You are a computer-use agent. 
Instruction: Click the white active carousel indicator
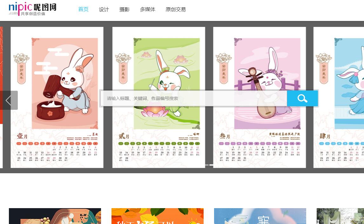pyautogui.click(x=212, y=165)
